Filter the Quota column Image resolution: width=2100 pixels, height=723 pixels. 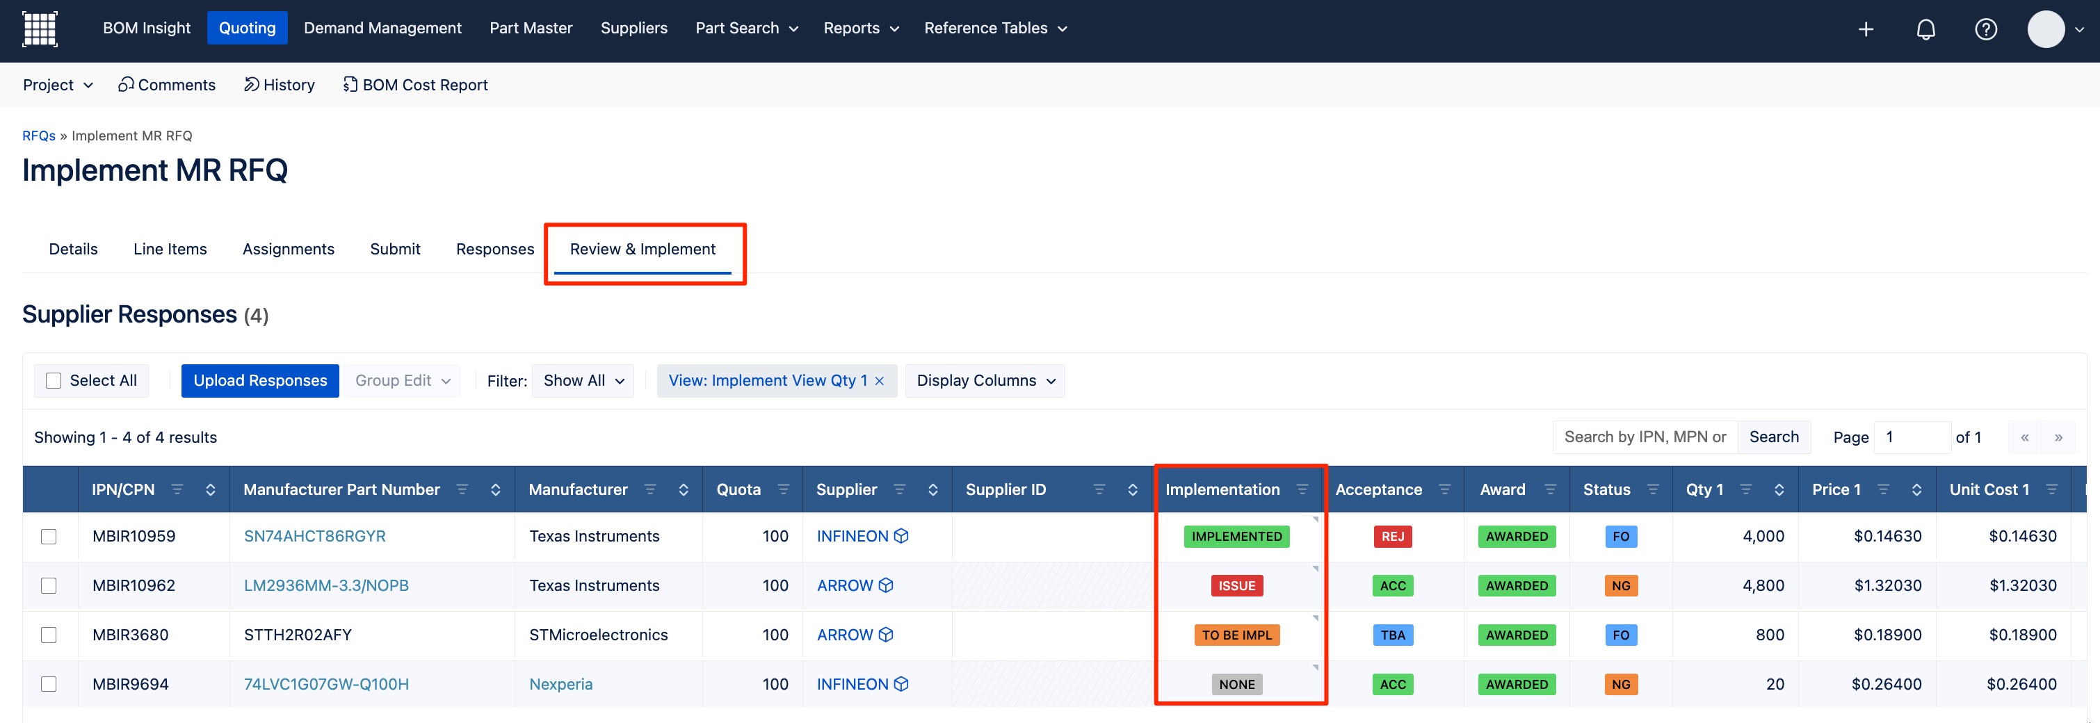point(784,489)
